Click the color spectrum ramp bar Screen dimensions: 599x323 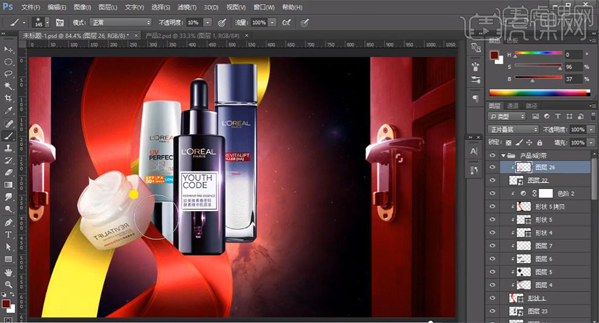[x=540, y=93]
